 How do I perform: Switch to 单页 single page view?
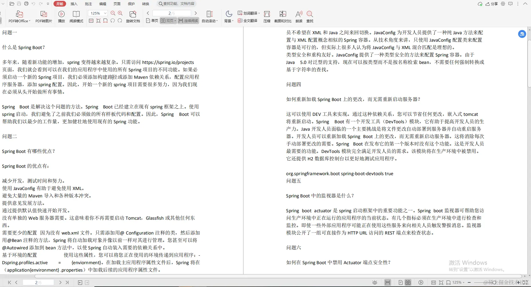152,21
